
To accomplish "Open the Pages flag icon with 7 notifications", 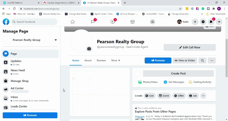I will tap(93, 22).
